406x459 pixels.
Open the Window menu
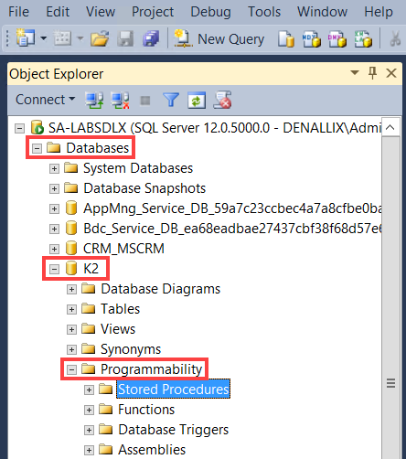[x=322, y=12]
